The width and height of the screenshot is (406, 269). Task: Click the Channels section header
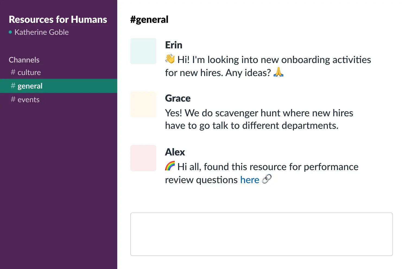[x=24, y=60]
